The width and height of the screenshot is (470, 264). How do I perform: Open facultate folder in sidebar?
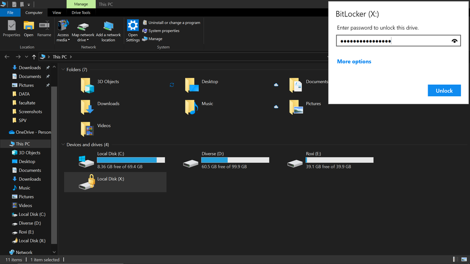click(x=27, y=103)
